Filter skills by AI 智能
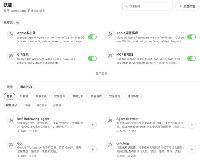 click(x=24, y=96)
